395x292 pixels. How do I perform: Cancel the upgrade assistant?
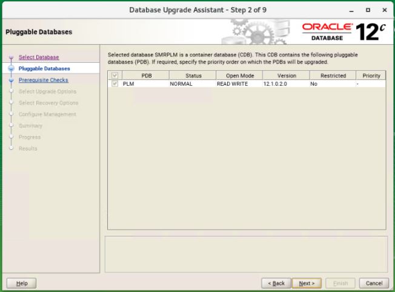[374, 283]
